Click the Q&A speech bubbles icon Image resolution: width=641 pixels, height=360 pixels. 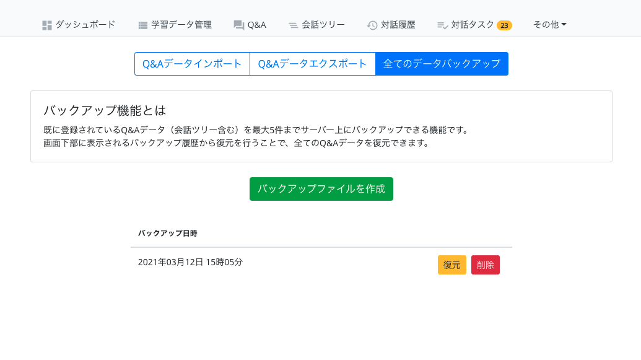tap(238, 25)
